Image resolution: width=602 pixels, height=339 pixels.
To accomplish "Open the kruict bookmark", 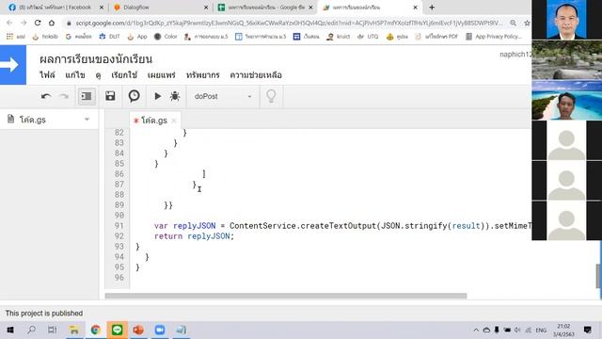I will [339, 37].
